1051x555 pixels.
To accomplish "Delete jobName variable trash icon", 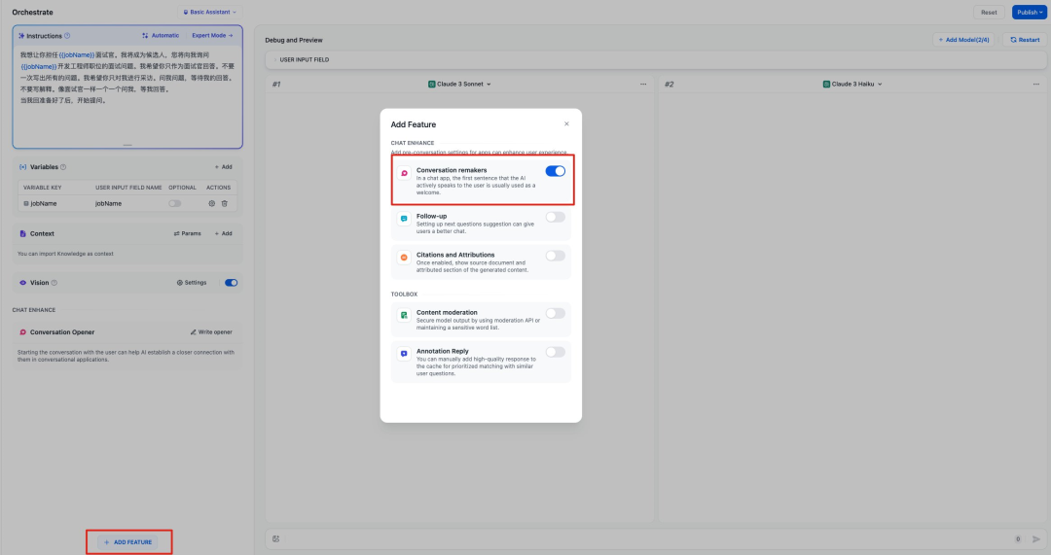I will 225,203.
